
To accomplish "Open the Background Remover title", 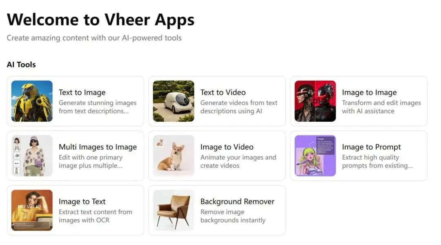I will point(237,201).
